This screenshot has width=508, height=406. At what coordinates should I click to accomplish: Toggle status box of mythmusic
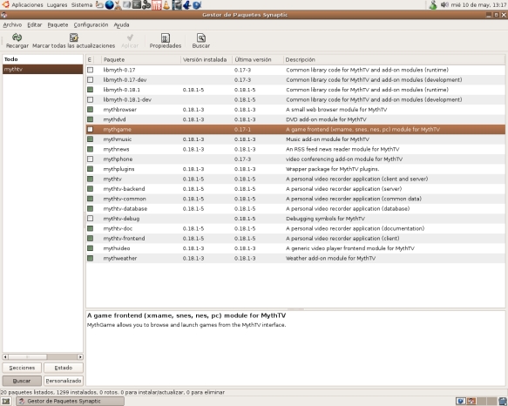point(90,139)
